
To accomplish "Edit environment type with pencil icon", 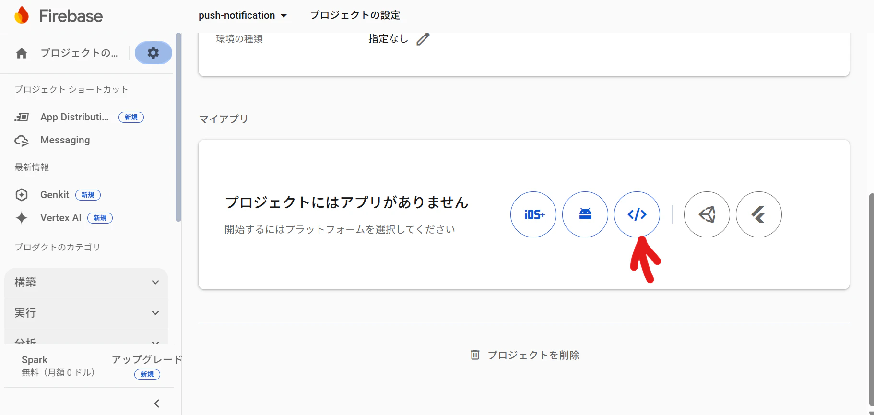I will (x=423, y=39).
